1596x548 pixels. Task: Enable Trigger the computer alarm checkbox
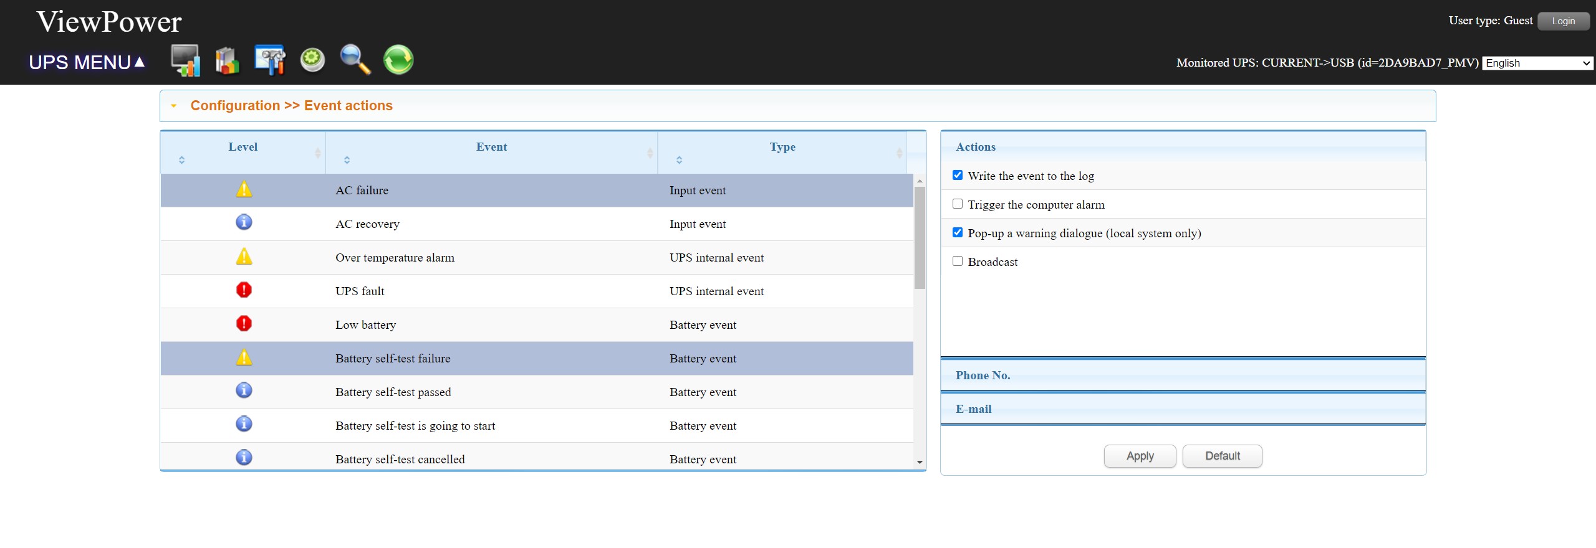[x=958, y=204]
